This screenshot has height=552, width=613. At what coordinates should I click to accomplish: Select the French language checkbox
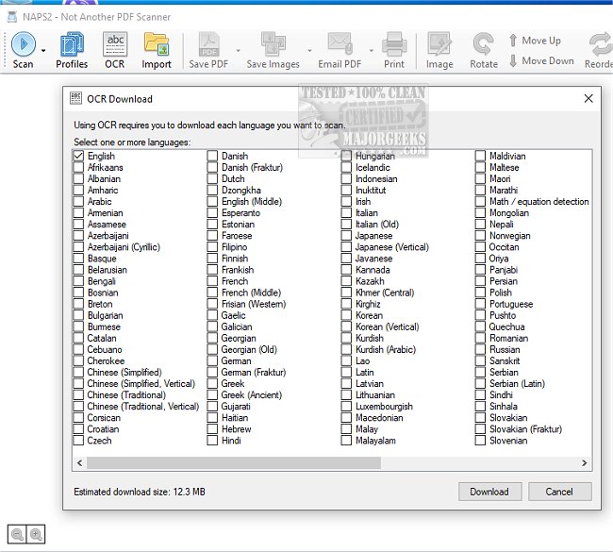click(x=212, y=281)
